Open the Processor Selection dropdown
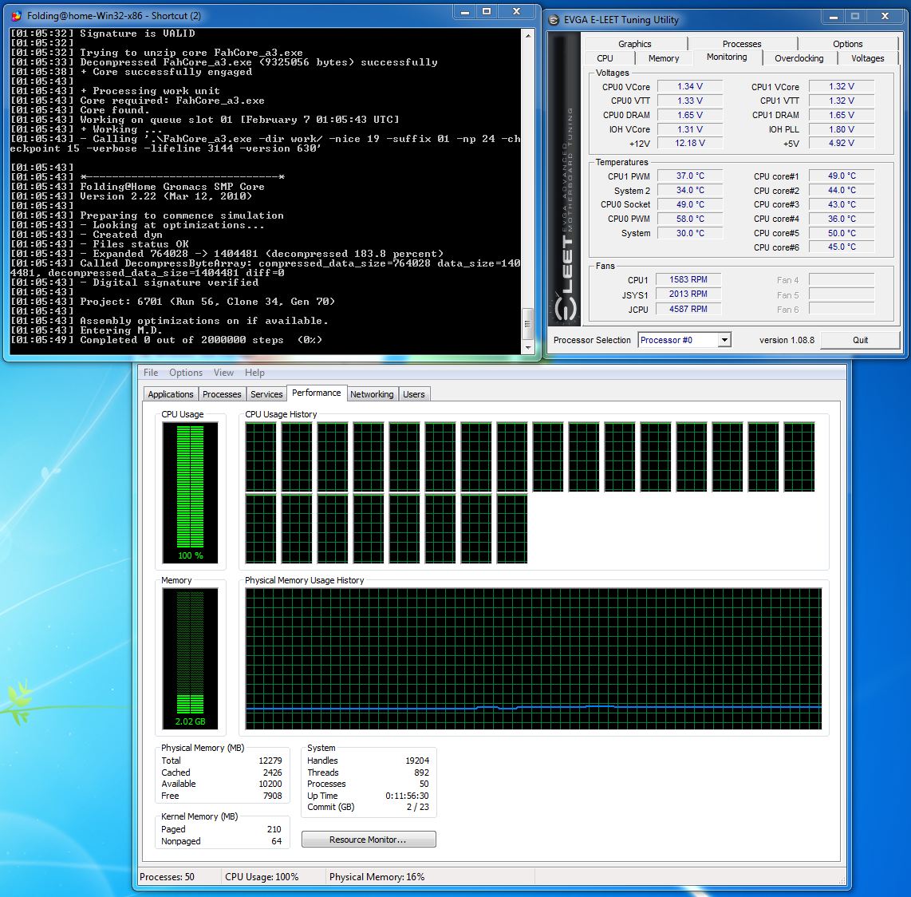The height and width of the screenshot is (897, 911). 724,340
